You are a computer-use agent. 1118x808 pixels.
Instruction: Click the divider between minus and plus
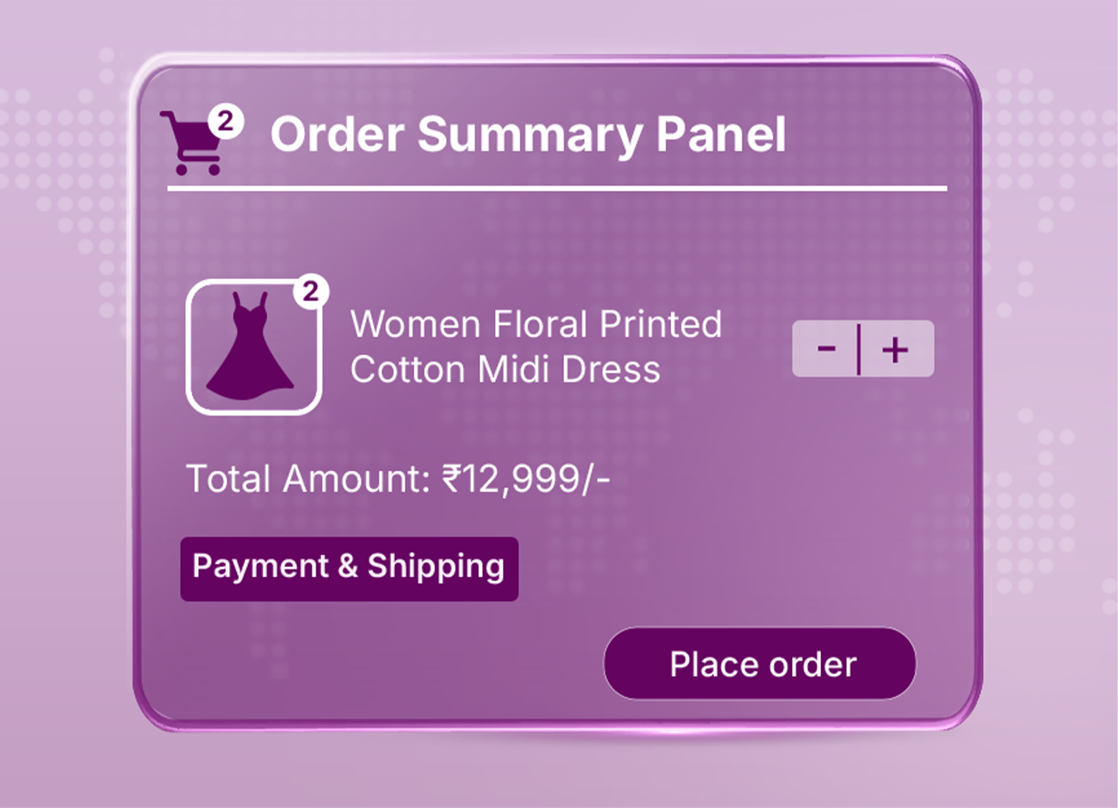click(859, 349)
